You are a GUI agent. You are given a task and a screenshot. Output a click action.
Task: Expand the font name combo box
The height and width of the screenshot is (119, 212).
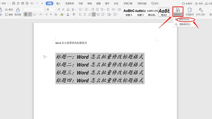tap(43, 10)
